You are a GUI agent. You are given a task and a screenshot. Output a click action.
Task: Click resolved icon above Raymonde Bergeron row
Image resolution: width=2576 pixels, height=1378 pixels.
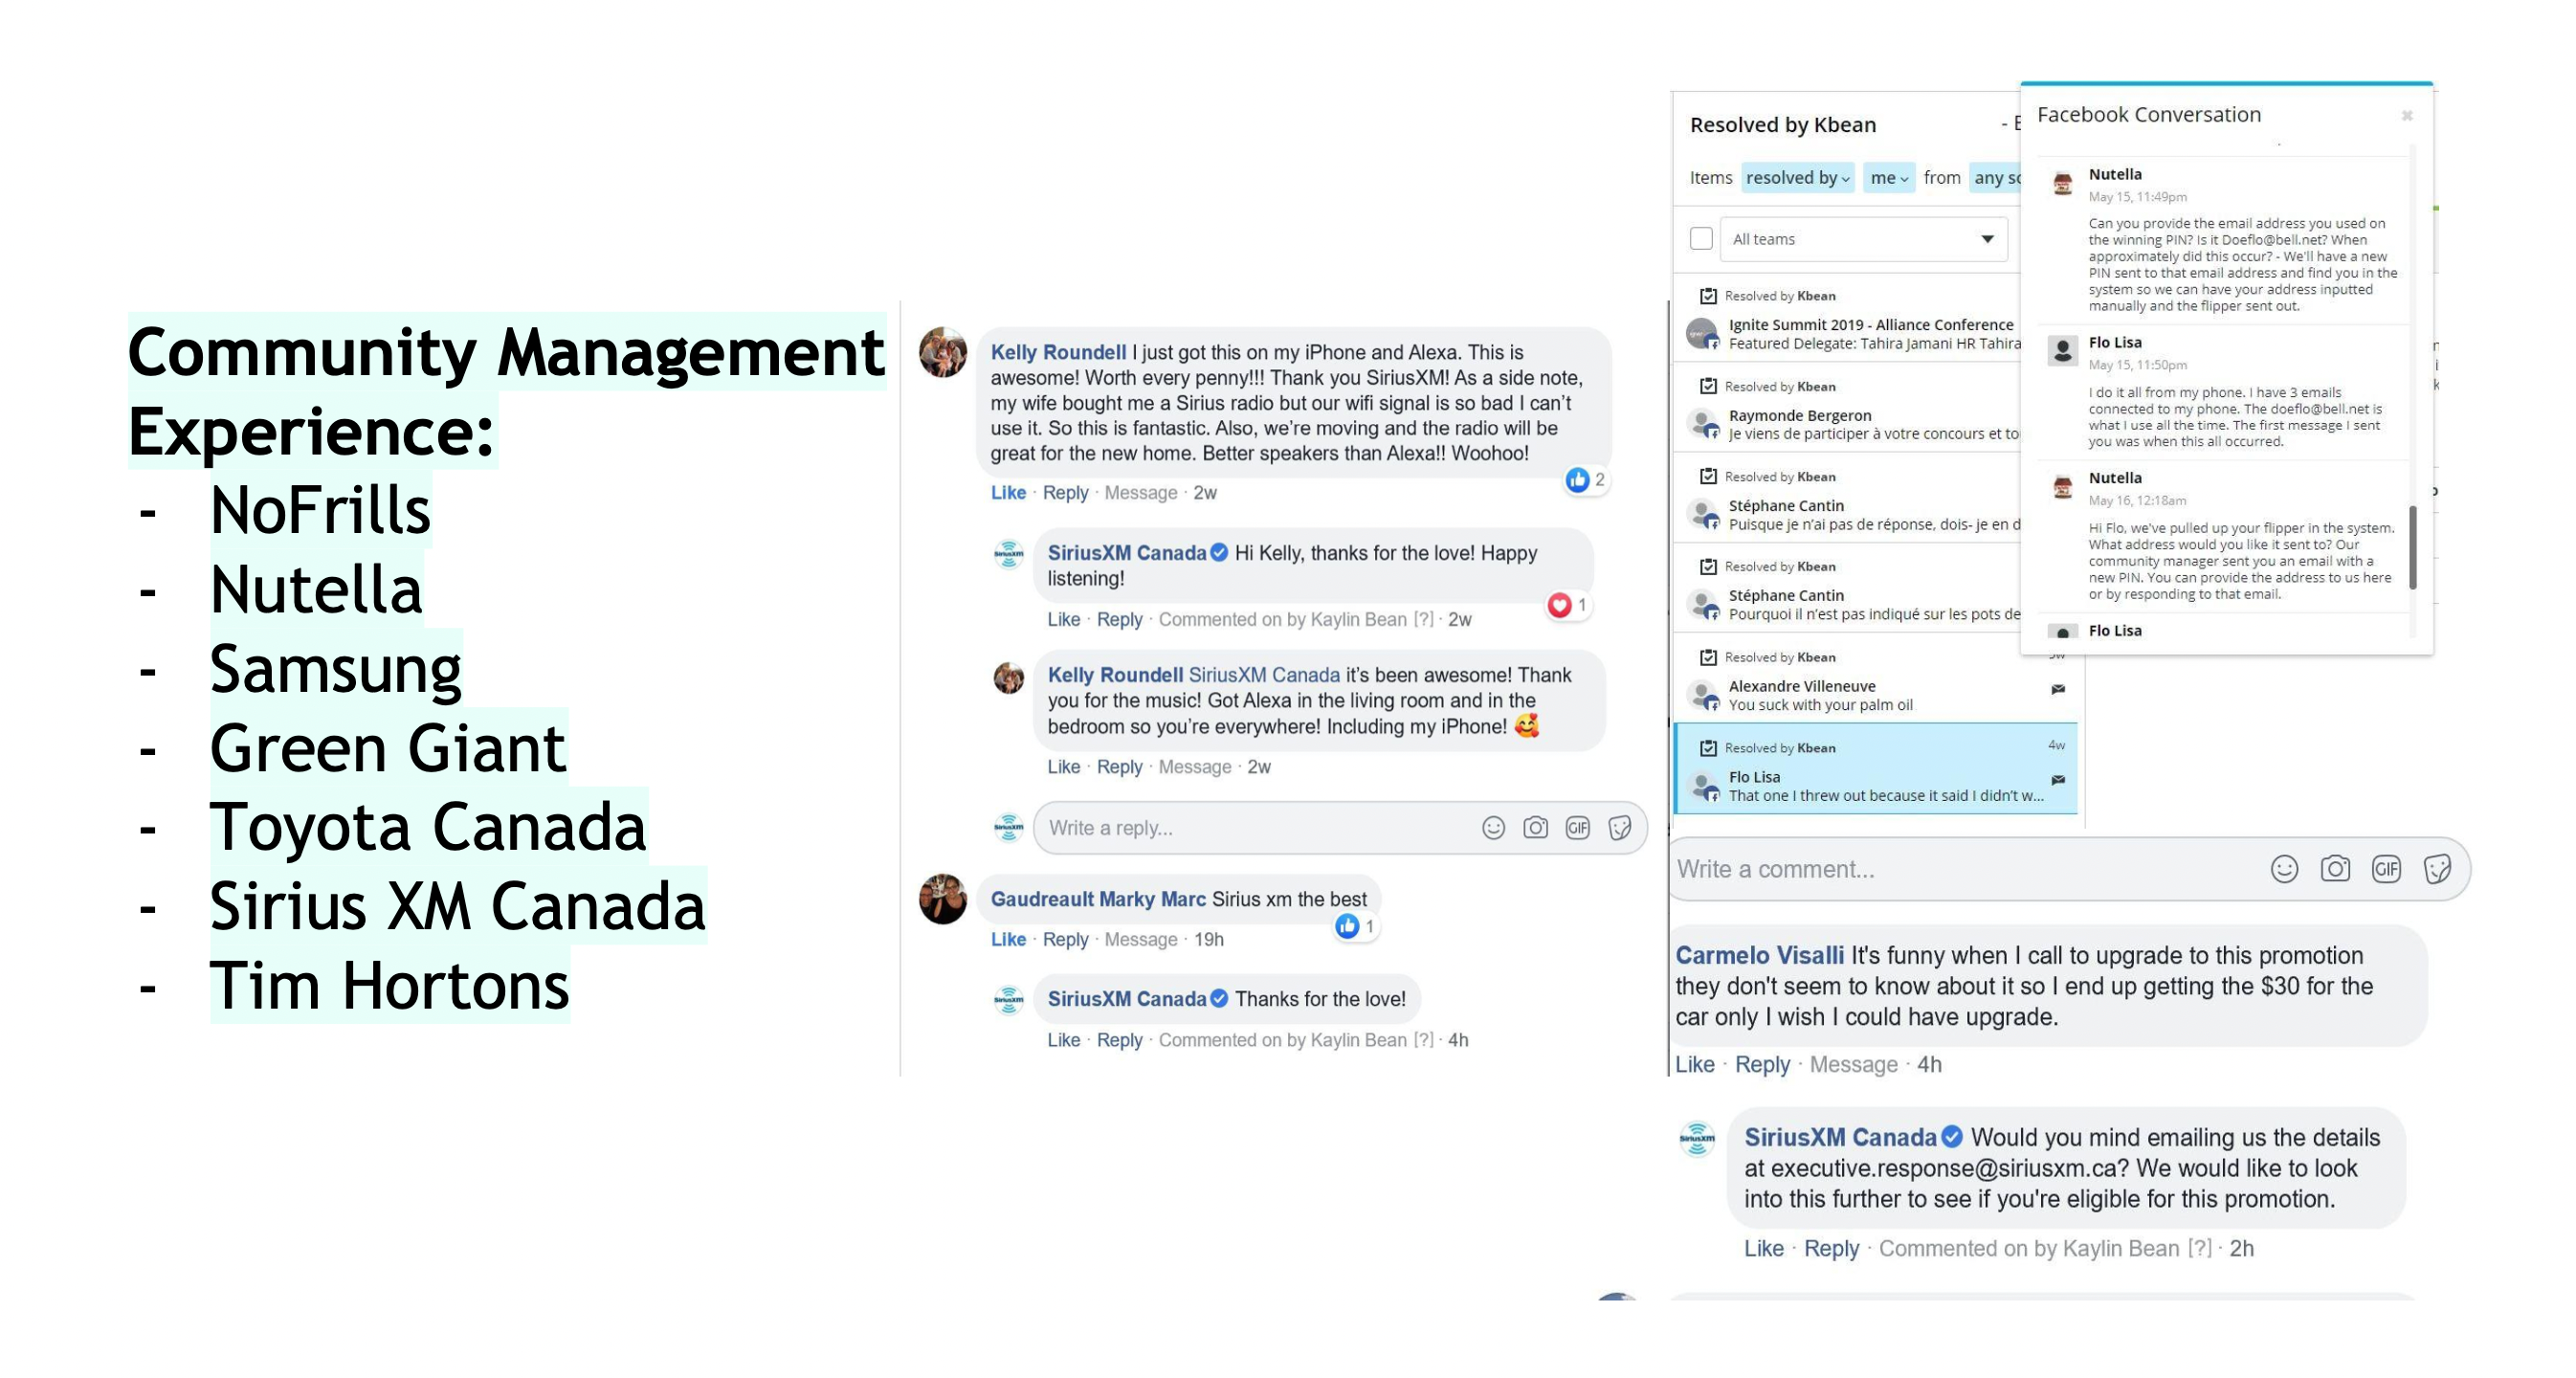click(x=1708, y=386)
